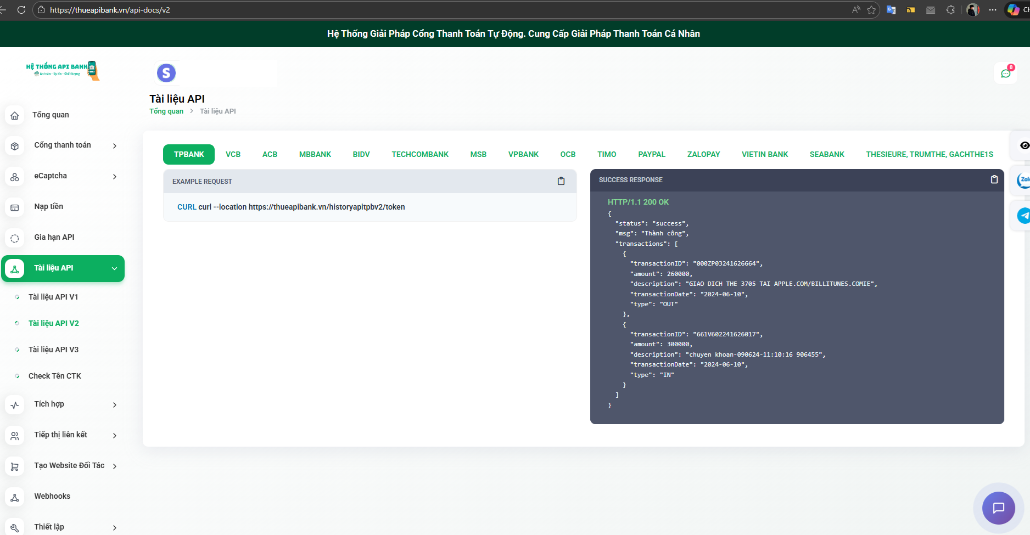This screenshot has height=535, width=1030.
Task: Click the Webhooks sidebar icon
Action: [15, 497]
